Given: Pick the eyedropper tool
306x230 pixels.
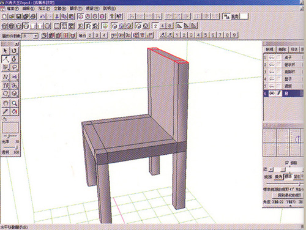Looking at the screenshot, I should coord(6,111).
